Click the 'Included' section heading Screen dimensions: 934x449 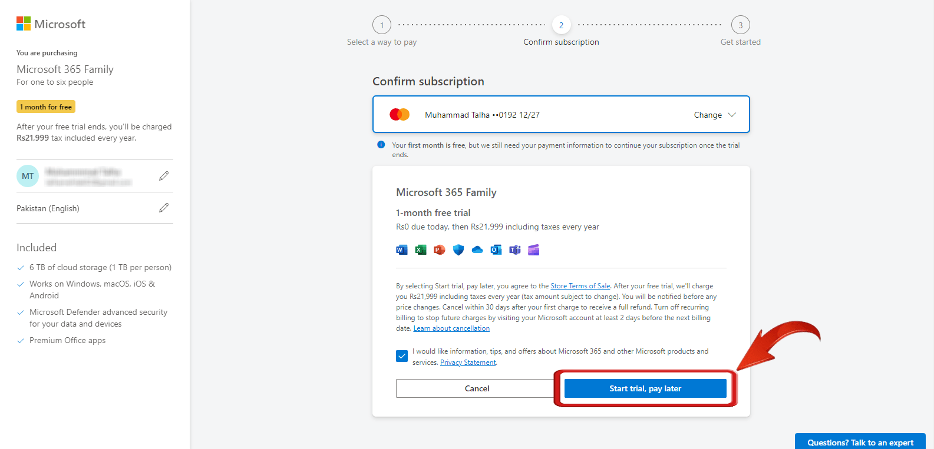(x=37, y=248)
